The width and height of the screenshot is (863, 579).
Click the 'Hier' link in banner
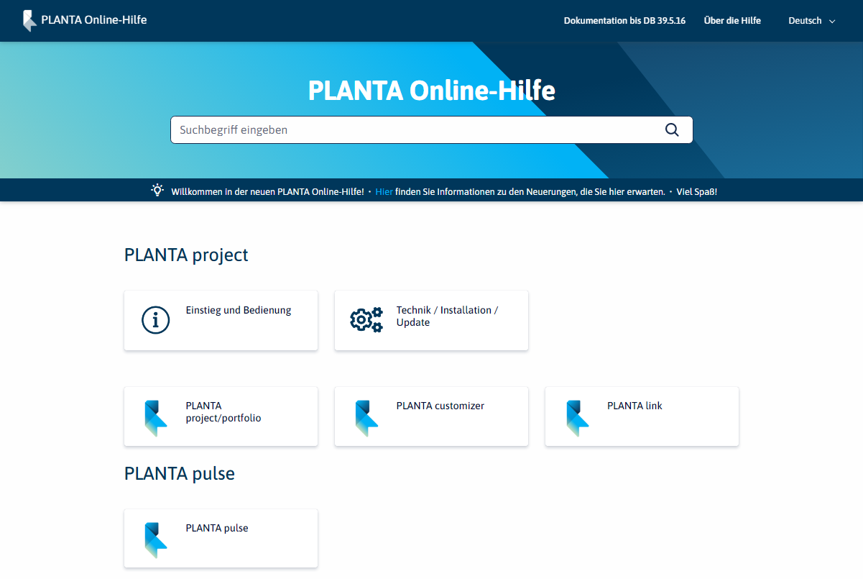pyautogui.click(x=384, y=192)
